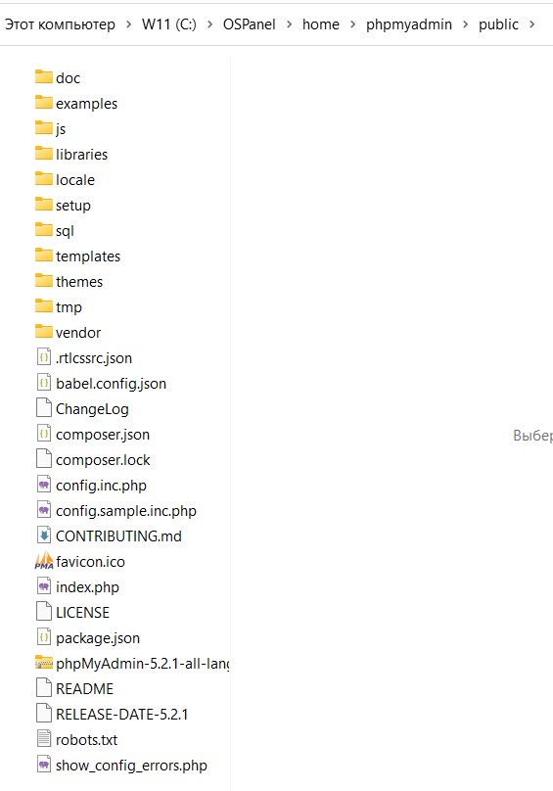Screen dimensions: 553x791
Task: Navigate to W11 (C:) breadcrumb
Action: click(x=169, y=24)
